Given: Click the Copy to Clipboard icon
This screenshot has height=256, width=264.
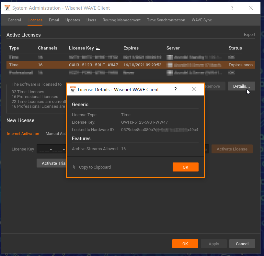Looking at the screenshot, I should pos(75,167).
